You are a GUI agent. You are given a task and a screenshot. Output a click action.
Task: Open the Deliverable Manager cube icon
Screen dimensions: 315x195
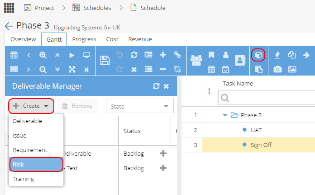(x=258, y=55)
